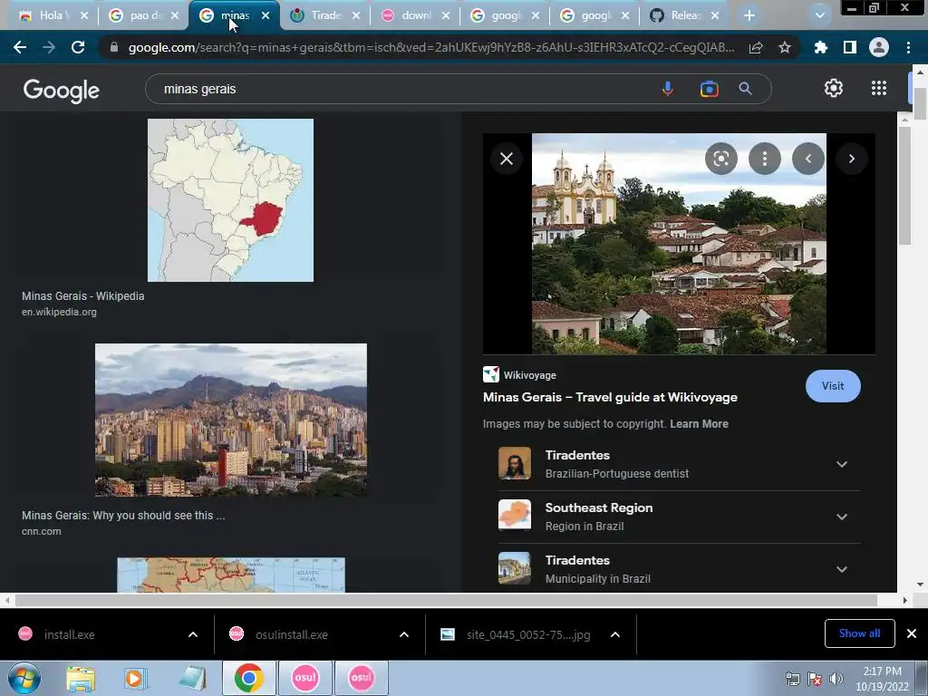Viewport: 928px width, 696px height.
Task: Show the next image in preview
Action: 852,159
